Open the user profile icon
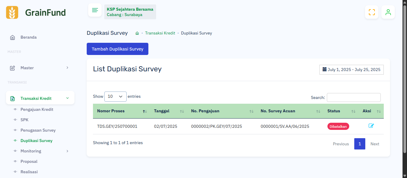 tap(388, 12)
